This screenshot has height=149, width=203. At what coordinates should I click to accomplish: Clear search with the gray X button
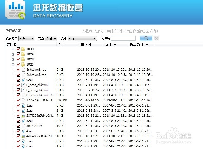[156, 38]
